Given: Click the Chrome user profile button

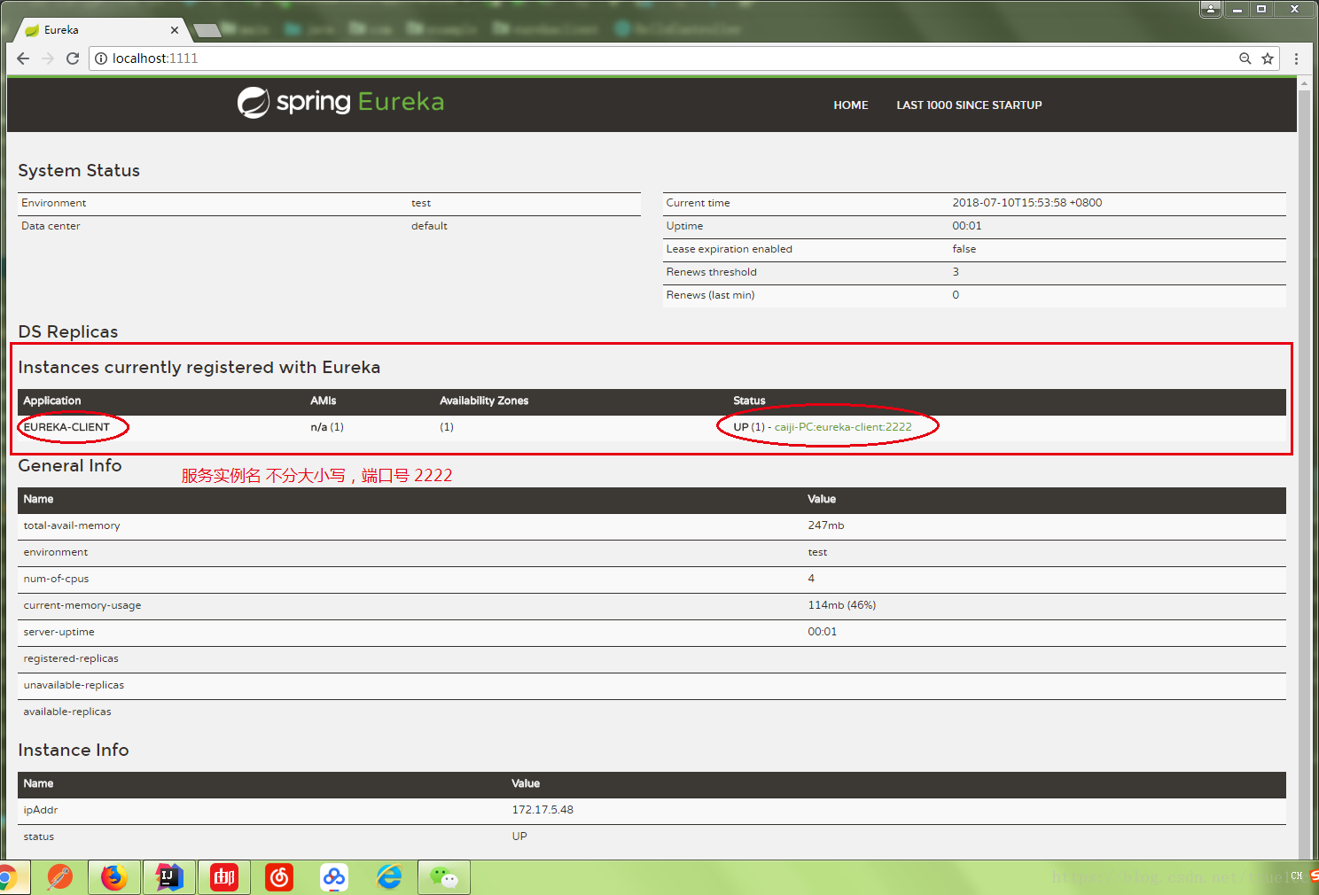Looking at the screenshot, I should click(1211, 9).
